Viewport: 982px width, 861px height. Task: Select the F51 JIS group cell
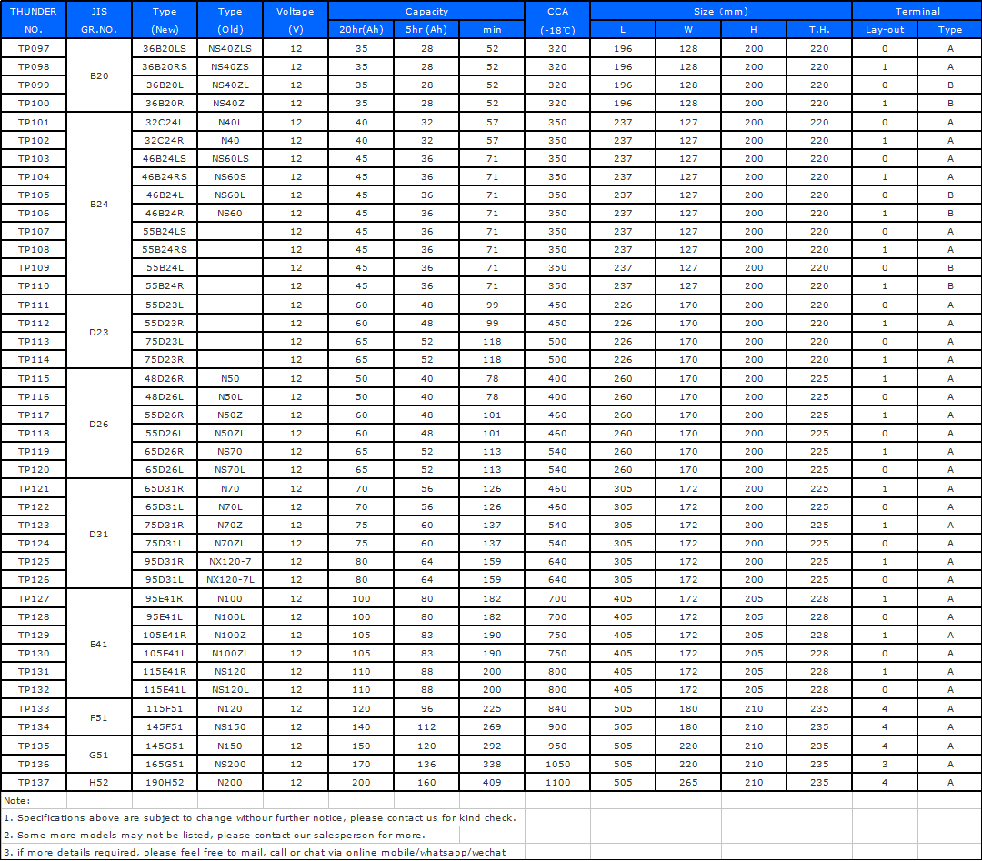(x=99, y=717)
